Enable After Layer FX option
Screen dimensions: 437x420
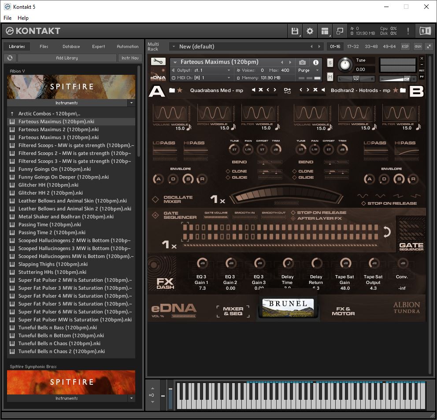pyautogui.click(x=293, y=218)
